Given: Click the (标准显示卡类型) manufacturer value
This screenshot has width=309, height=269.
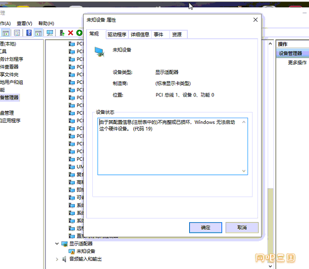Looking at the screenshot, I should click(x=173, y=83).
